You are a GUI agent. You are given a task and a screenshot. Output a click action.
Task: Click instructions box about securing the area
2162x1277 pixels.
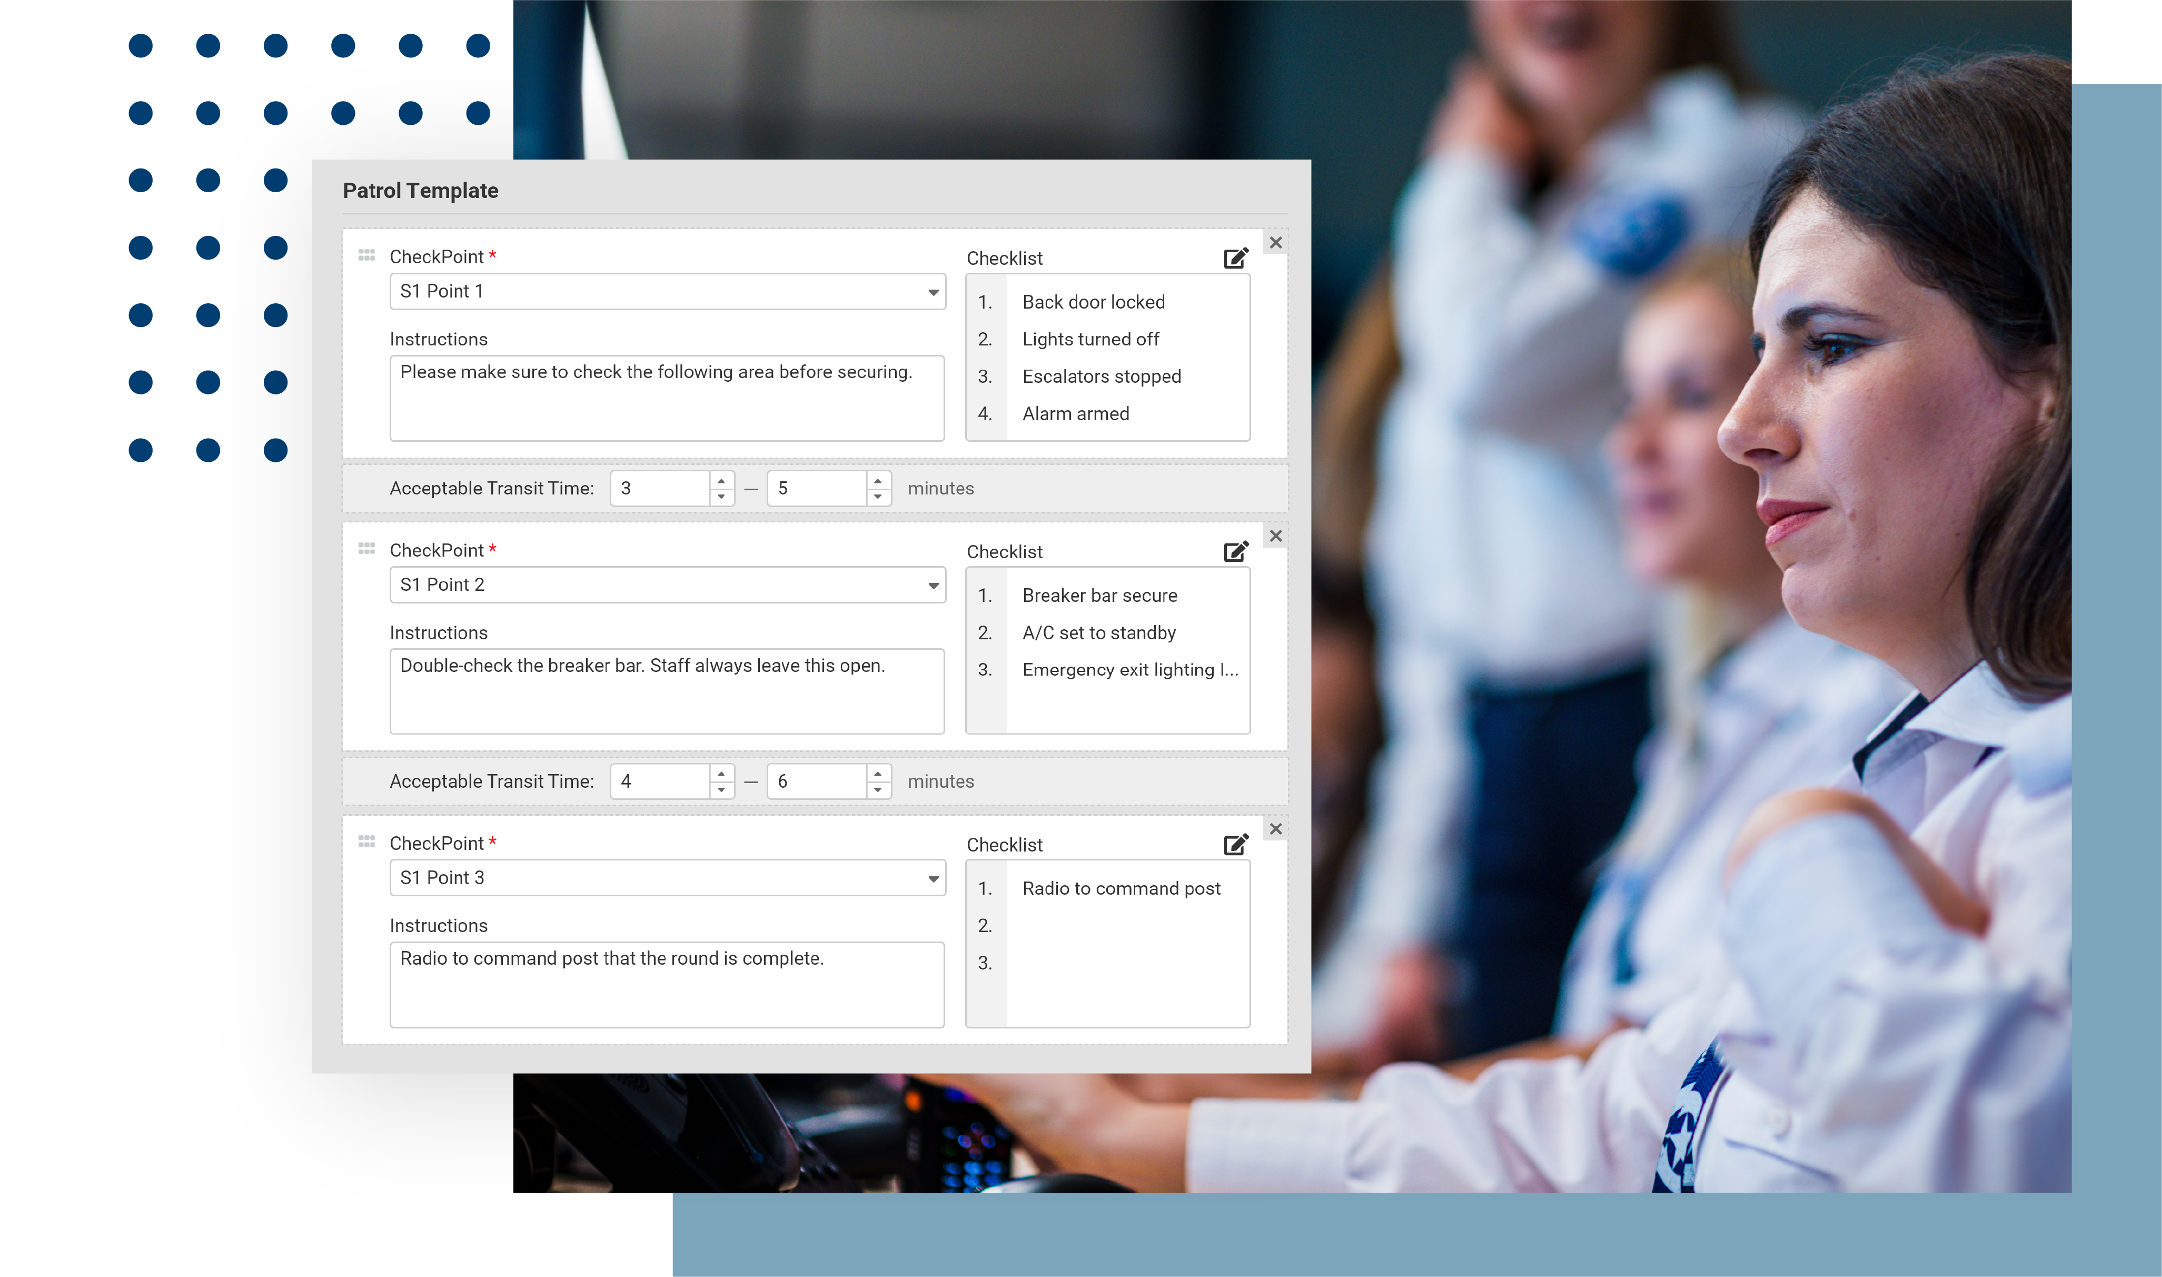[x=667, y=398]
